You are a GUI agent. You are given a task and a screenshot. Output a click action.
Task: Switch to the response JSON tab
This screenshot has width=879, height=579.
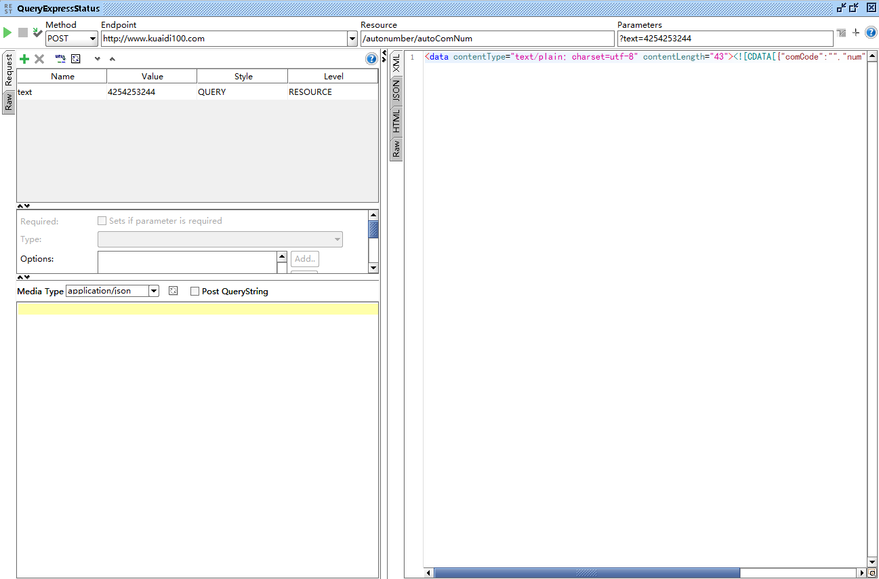[x=396, y=92]
